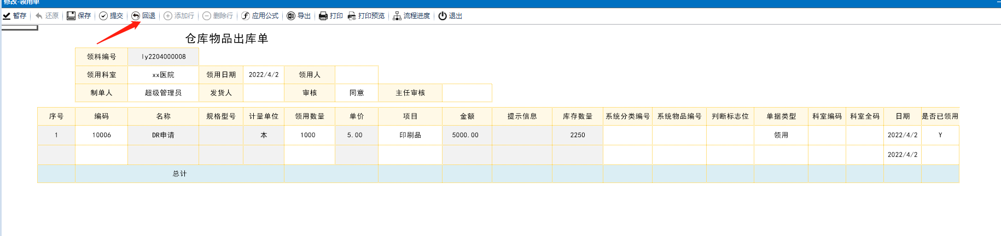This screenshot has width=1001, height=236.
Task: Click the 添加行 add row button
Action: click(179, 16)
